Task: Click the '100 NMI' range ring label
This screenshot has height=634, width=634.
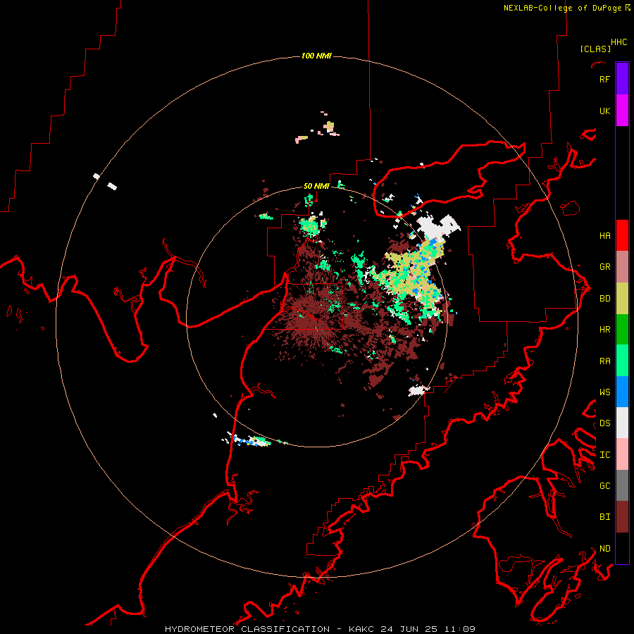Action: point(316,56)
